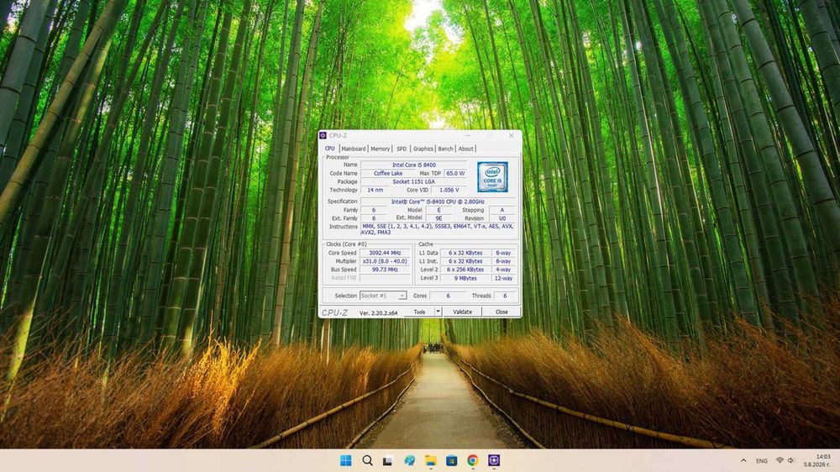The image size is (840, 472).
Task: Click the CPU-Z title bar app icon
Action: pos(323,135)
